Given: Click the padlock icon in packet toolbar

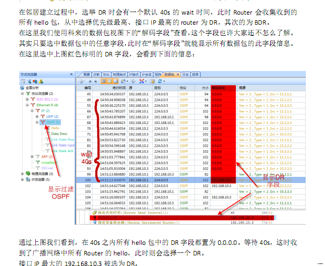Looking at the screenshot, I should (x=152, y=81).
